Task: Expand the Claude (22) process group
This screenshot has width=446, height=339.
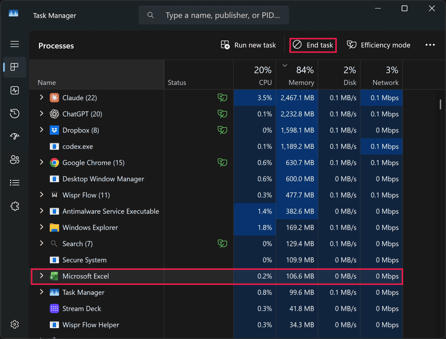Action: click(x=42, y=97)
